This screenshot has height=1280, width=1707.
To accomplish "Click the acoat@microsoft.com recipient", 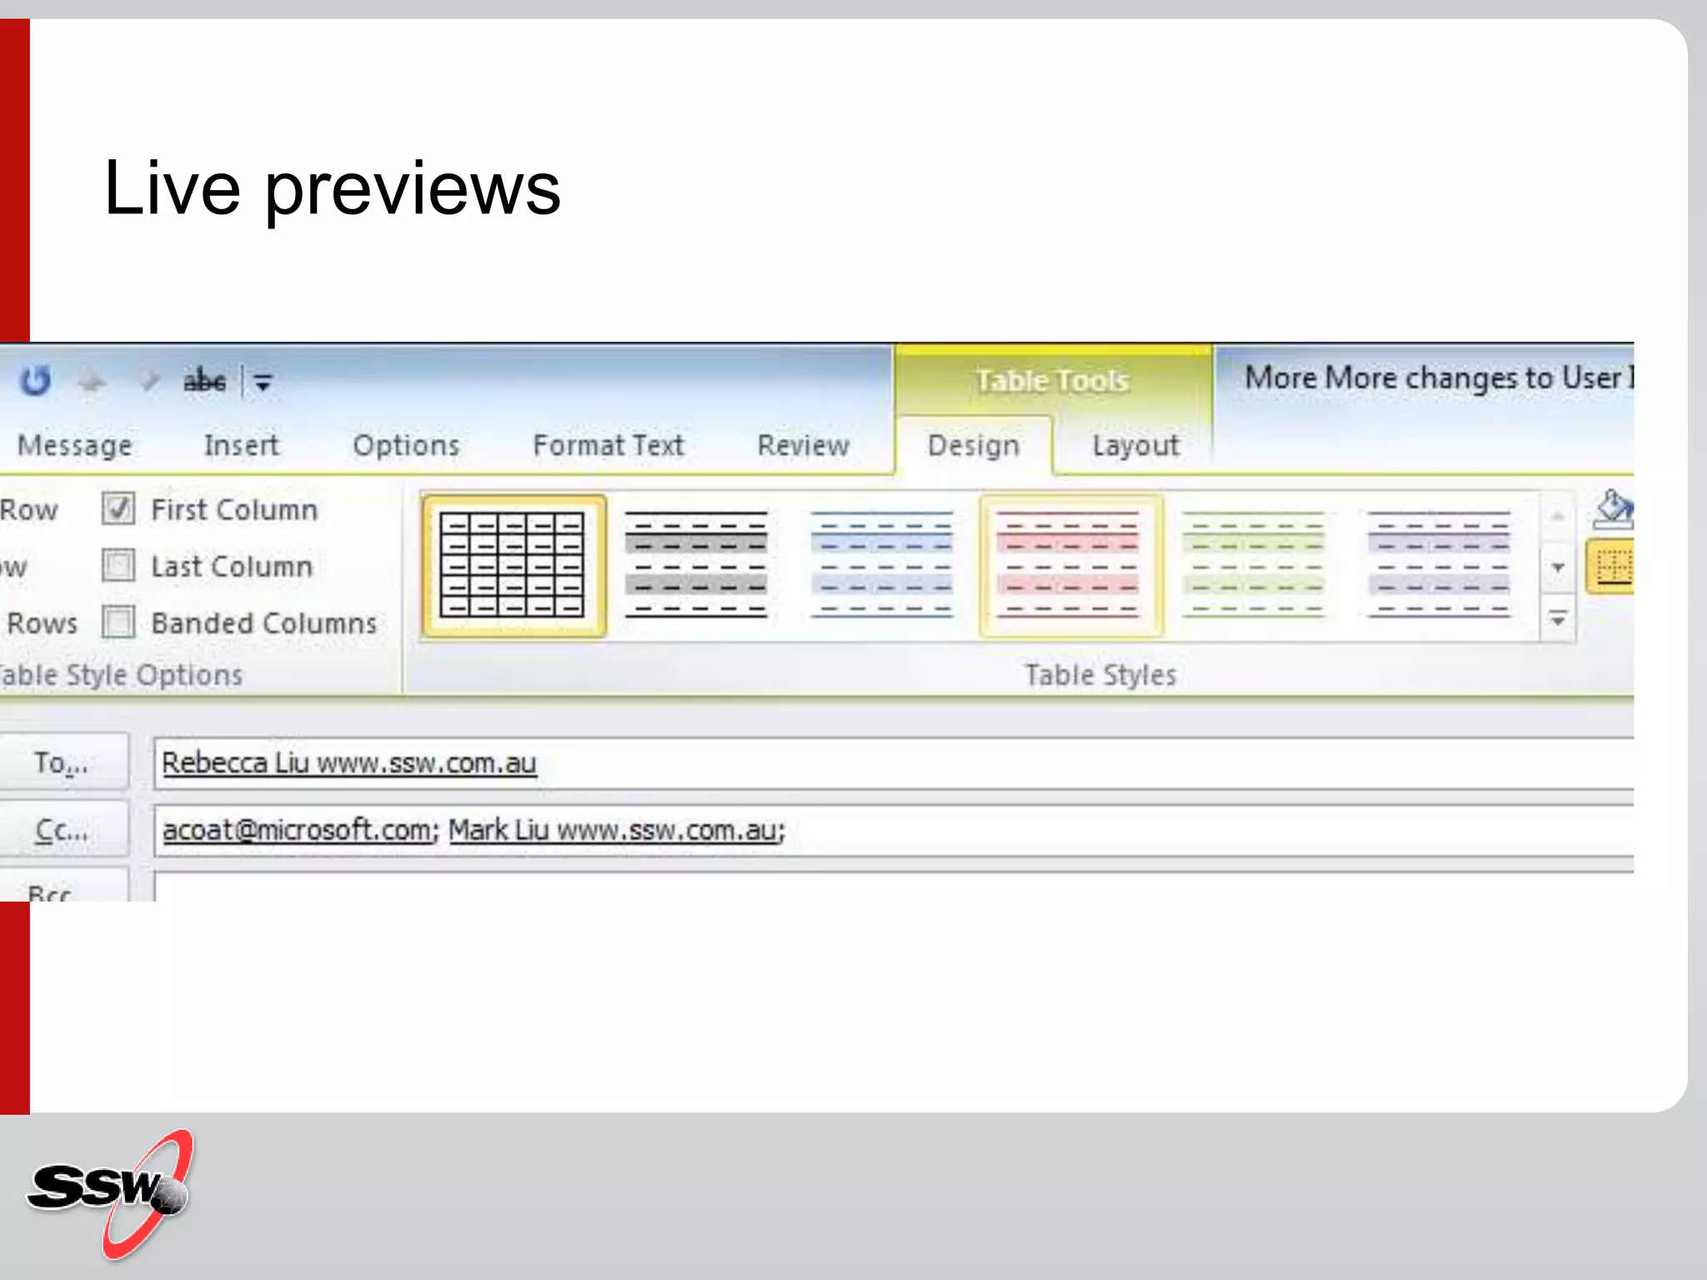I will 298,830.
